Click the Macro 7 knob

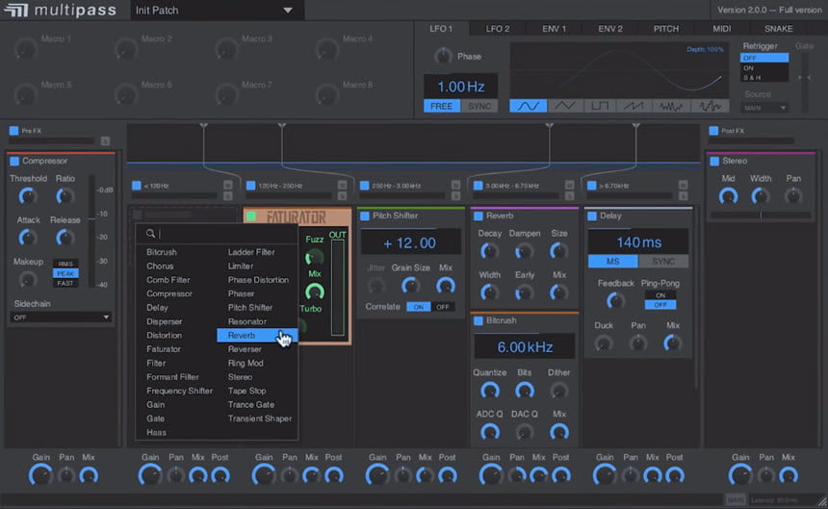click(226, 95)
